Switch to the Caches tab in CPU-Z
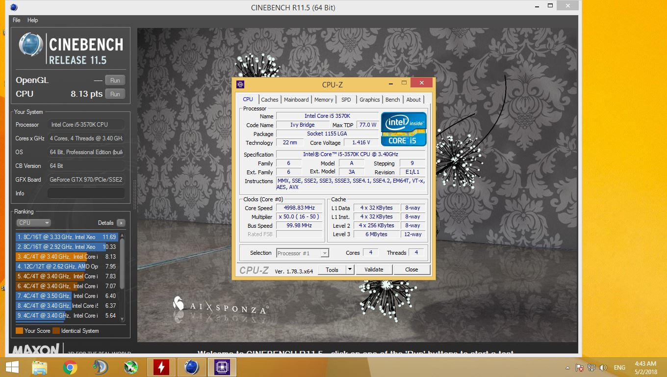Image resolution: width=667 pixels, height=377 pixels. click(x=270, y=100)
